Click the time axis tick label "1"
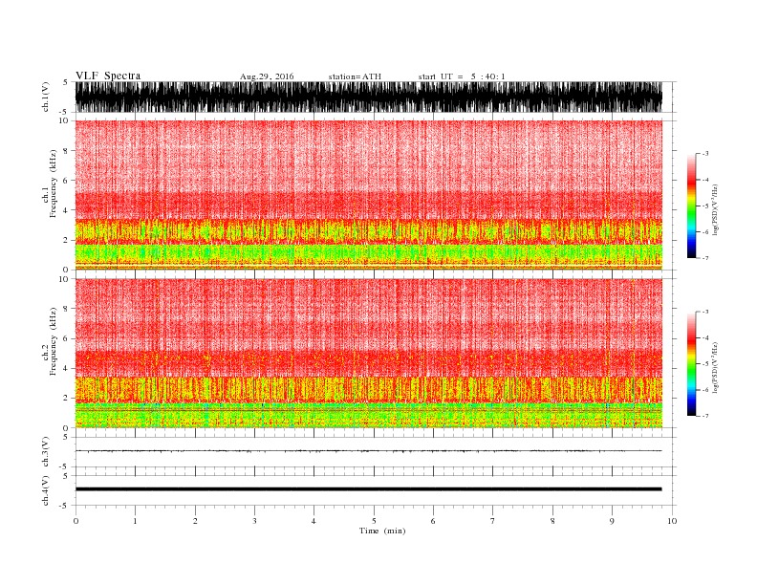Image resolution: width=757 pixels, height=585 pixels. pos(135,521)
